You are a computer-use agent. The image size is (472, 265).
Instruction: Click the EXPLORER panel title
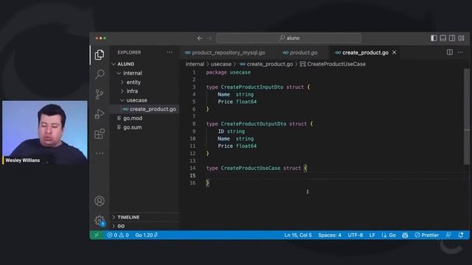129,52
